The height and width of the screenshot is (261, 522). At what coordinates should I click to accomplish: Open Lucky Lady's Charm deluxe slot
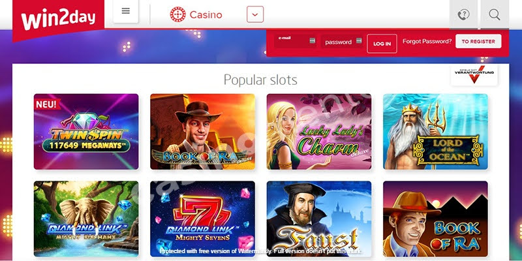coord(319,132)
